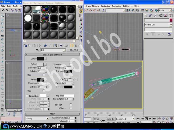The width and height of the screenshot is (174, 130).
Task: Open the Rendering menu
Action: (105, 6)
